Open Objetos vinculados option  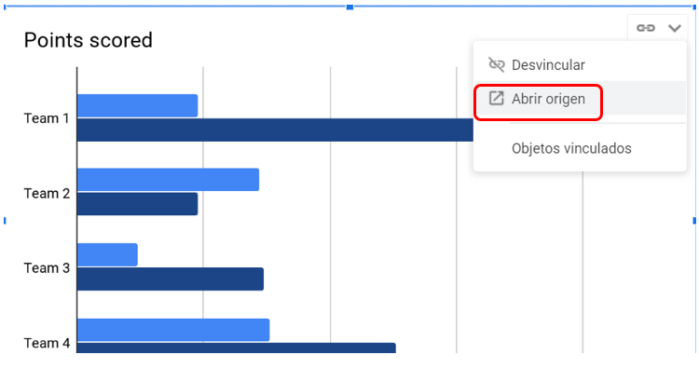pyautogui.click(x=571, y=148)
